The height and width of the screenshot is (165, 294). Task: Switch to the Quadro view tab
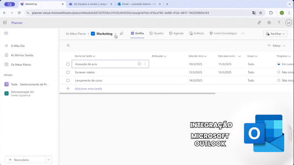156,33
